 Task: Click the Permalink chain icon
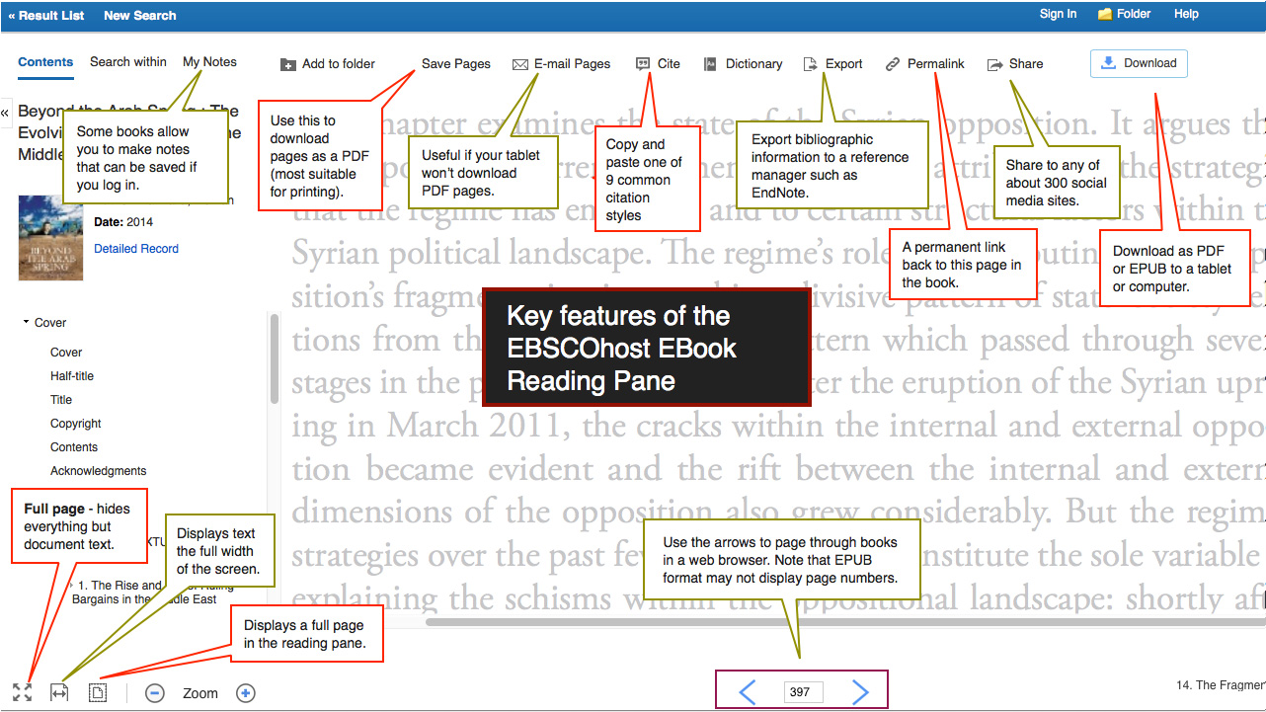[893, 64]
